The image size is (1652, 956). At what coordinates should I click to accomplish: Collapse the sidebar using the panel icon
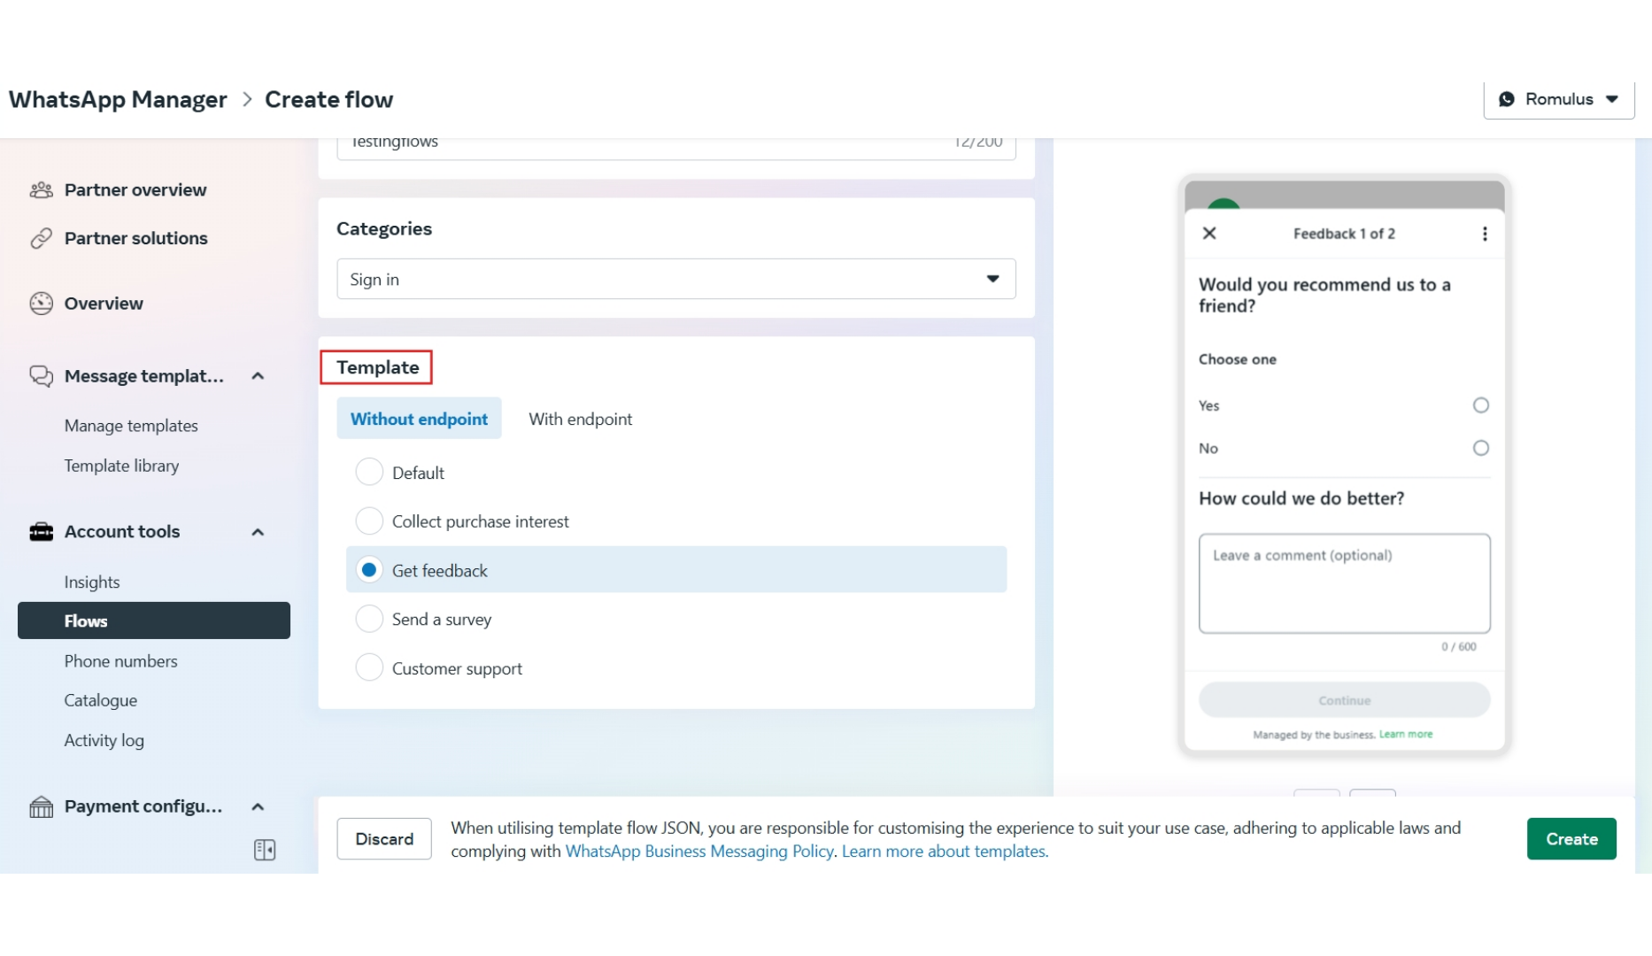pyautogui.click(x=264, y=849)
